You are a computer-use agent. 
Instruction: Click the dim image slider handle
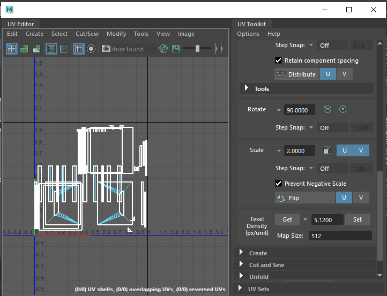click(198, 49)
